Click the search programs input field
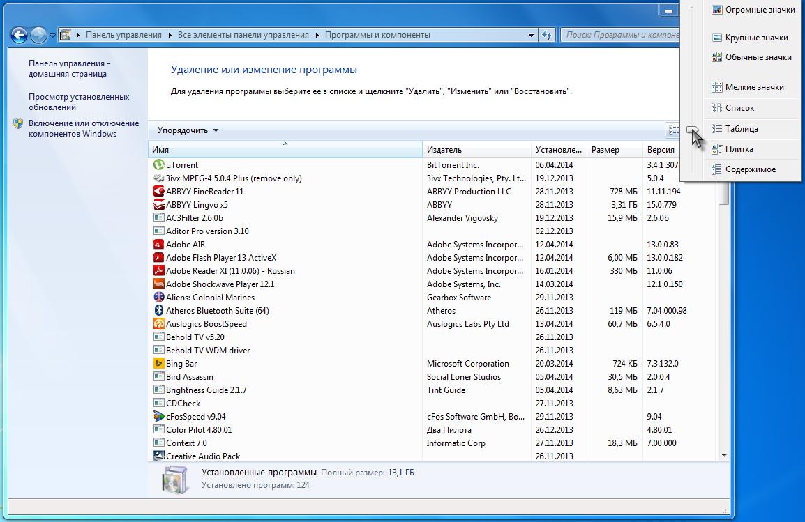The height and width of the screenshot is (522, 805). tap(619, 35)
